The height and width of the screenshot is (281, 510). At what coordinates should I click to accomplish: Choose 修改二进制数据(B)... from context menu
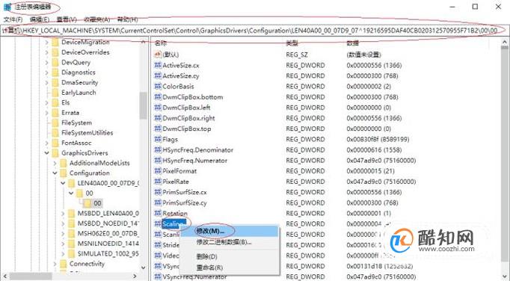(x=230, y=242)
